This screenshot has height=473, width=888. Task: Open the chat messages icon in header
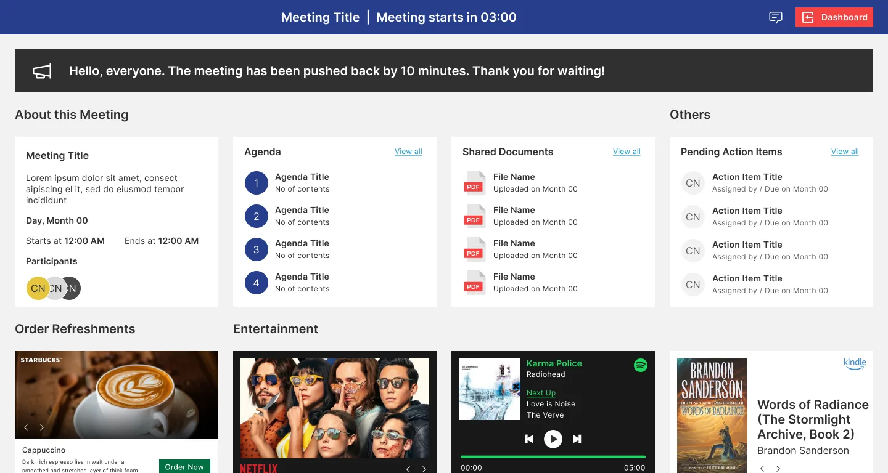pos(776,17)
